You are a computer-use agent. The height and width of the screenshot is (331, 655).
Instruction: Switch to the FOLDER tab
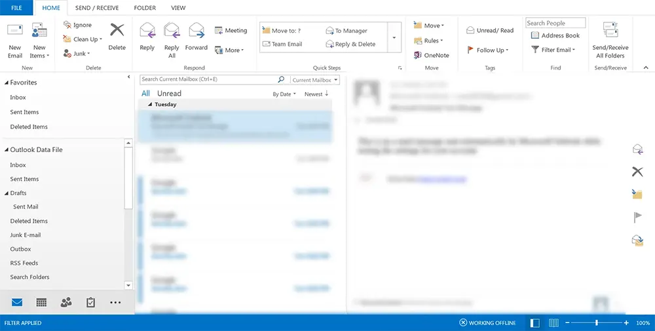click(x=145, y=7)
